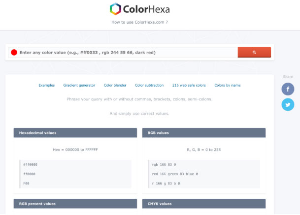The image size is (300, 215).
Task: Open the 216 web safe colors link
Action: click(189, 85)
